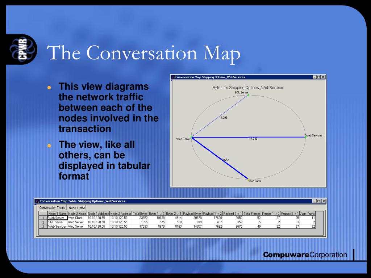Viewport: 371px width, 278px height.
Task: Click the 23,652 link label on the map
Action: point(225,160)
